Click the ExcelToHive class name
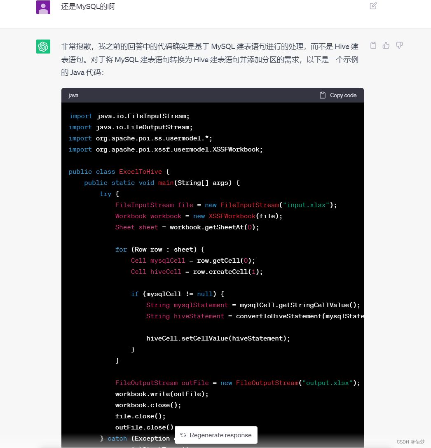Viewport: 431px width, 448px height. [x=141, y=172]
